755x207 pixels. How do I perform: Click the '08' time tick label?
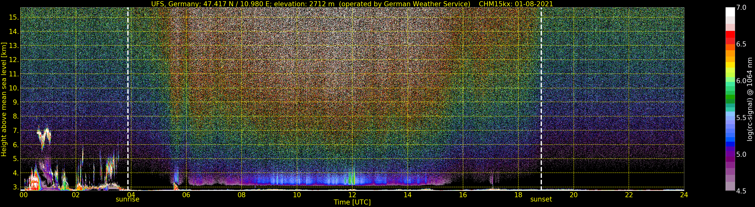tap(242, 195)
